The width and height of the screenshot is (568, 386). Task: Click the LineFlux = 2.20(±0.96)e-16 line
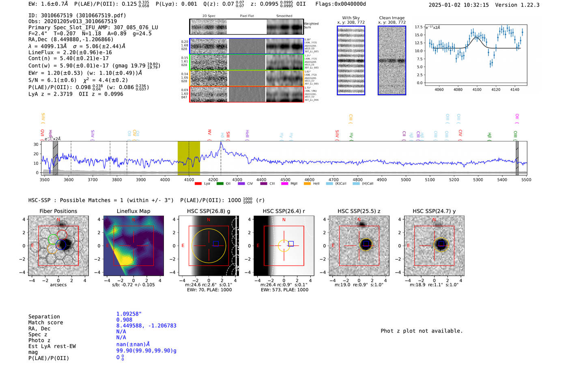pos(70,52)
